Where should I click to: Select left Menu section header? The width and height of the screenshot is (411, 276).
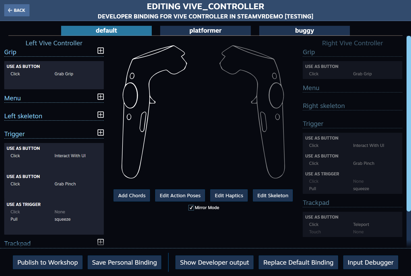click(x=12, y=98)
